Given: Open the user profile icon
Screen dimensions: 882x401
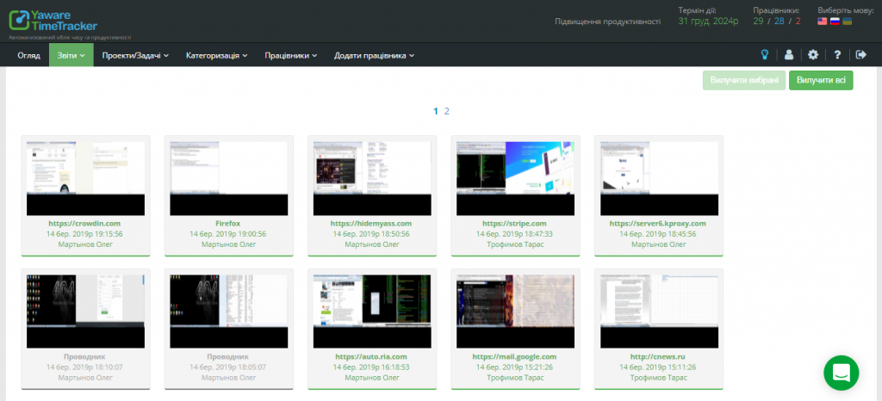Looking at the screenshot, I should (x=788, y=55).
